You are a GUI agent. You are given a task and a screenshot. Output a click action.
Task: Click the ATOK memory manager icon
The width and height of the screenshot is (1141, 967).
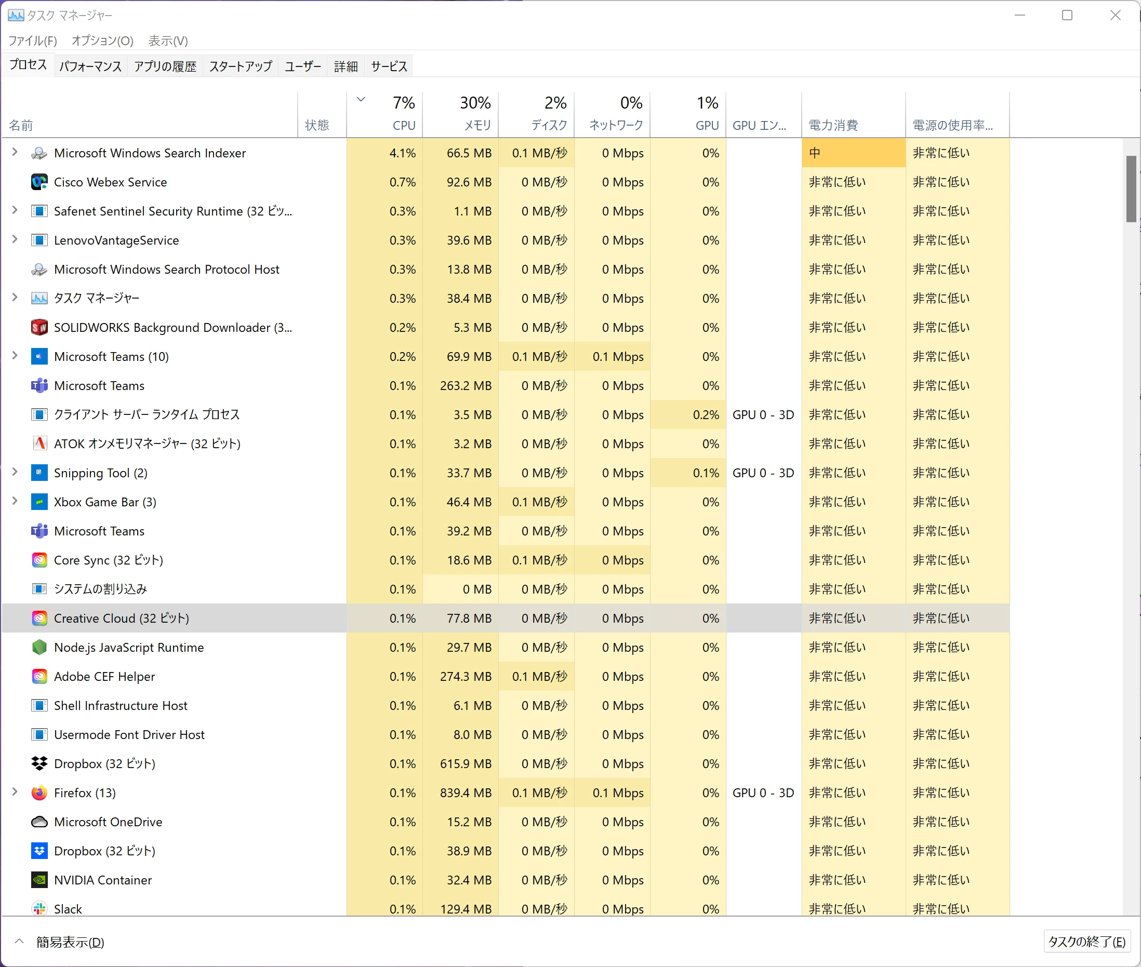[x=39, y=444]
